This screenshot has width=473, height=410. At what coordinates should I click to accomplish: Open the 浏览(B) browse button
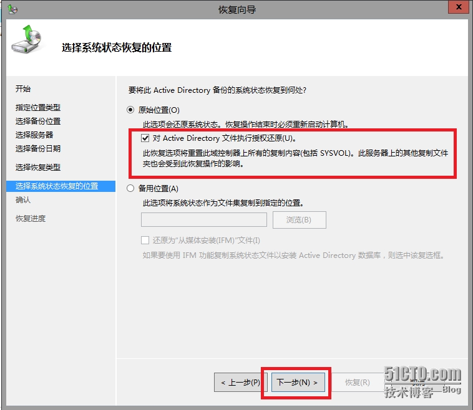pos(300,220)
